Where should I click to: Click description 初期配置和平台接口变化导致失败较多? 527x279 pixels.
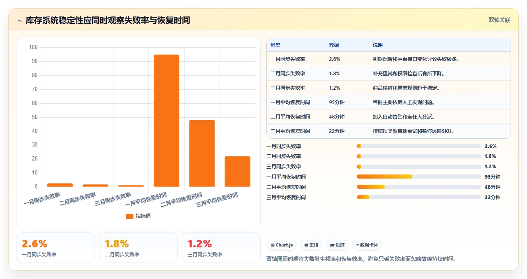tap(416, 59)
